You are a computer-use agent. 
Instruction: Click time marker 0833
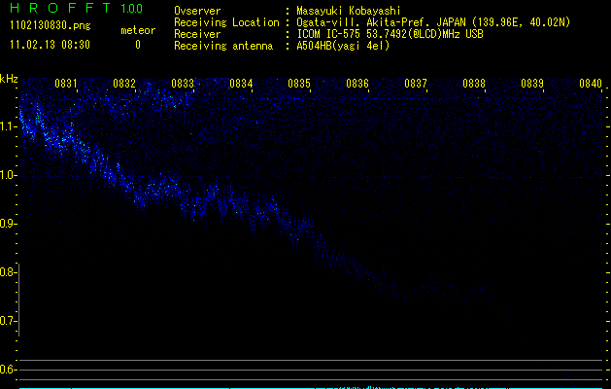[x=183, y=84]
